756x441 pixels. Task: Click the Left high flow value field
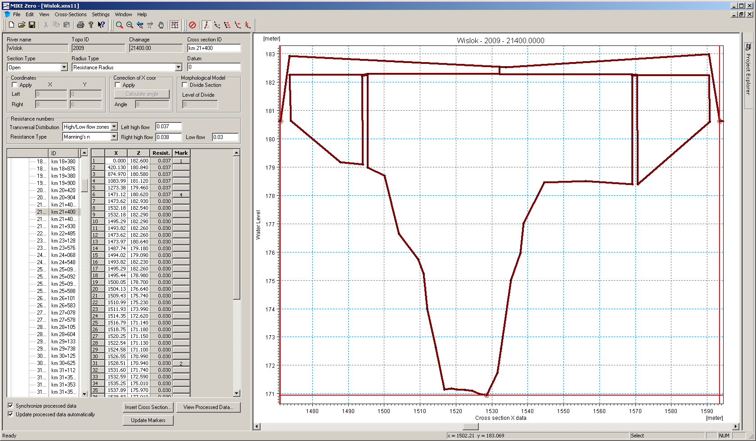(168, 126)
